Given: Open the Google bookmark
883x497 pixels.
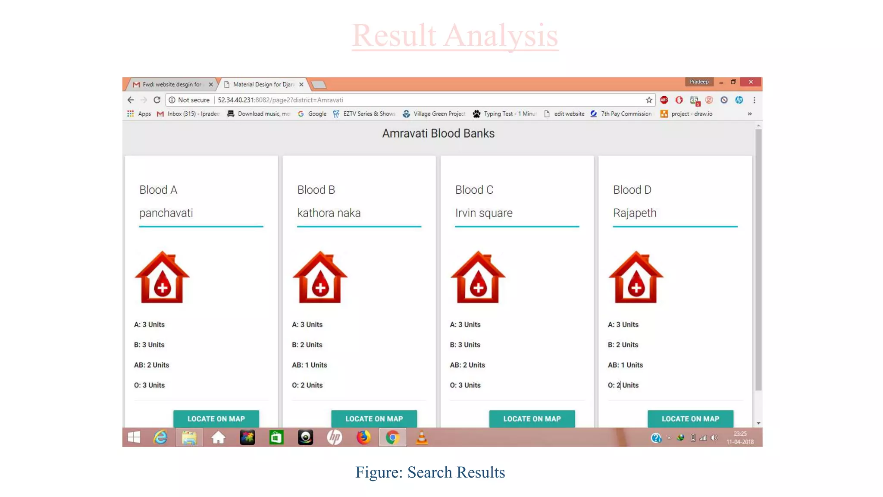Looking at the screenshot, I should pyautogui.click(x=312, y=114).
